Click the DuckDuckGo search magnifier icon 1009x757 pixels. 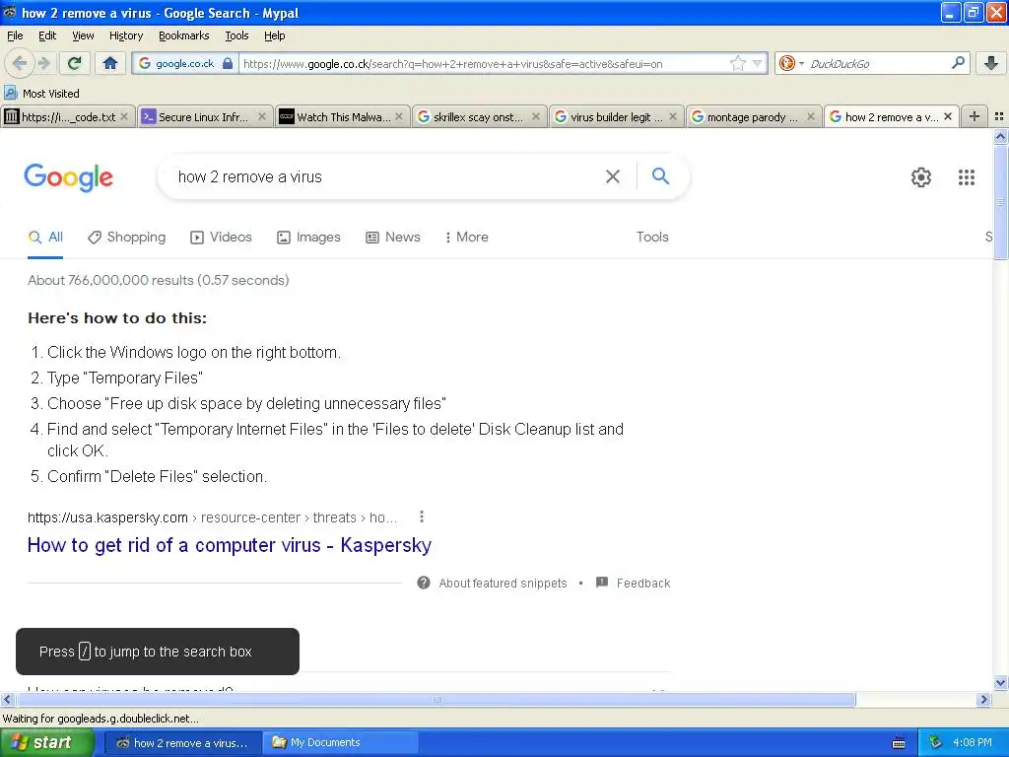[x=958, y=62]
